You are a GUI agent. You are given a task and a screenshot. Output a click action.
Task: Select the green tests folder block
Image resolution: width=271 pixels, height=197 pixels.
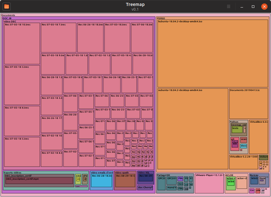[237, 130]
